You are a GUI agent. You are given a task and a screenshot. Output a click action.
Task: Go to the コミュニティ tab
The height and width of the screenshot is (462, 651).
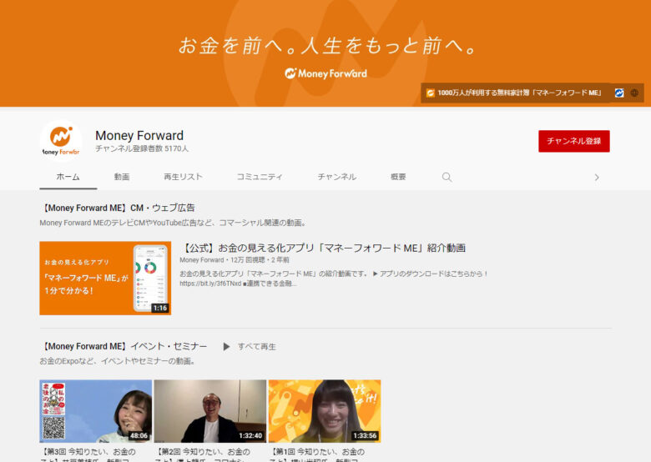pos(260,177)
